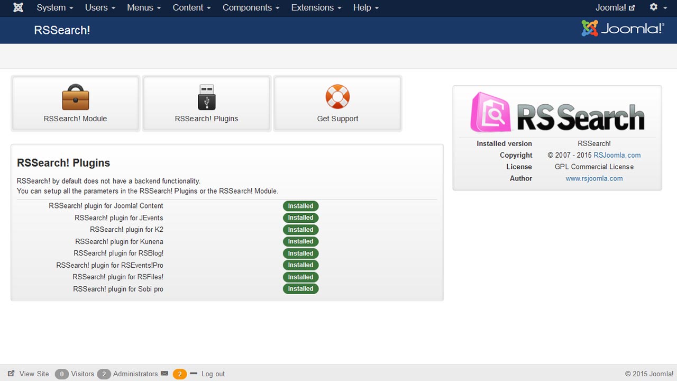677x381 pixels.
Task: Click the Administrators label in footer
Action: pos(135,374)
